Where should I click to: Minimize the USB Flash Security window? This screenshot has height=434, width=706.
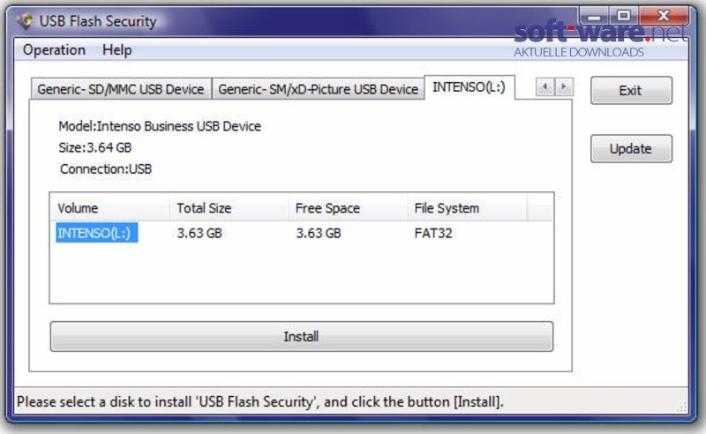tap(594, 17)
